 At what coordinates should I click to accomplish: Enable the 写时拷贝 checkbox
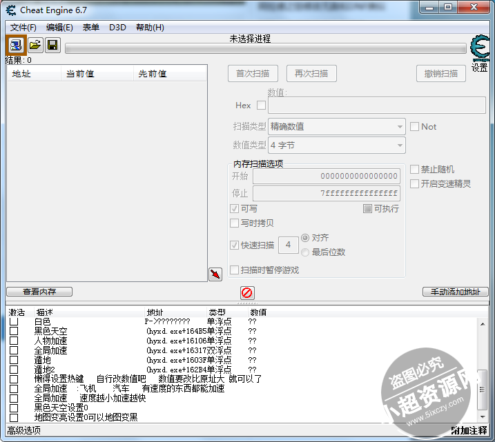coord(234,223)
